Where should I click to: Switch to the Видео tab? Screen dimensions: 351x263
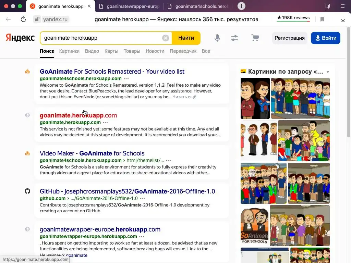click(x=92, y=51)
